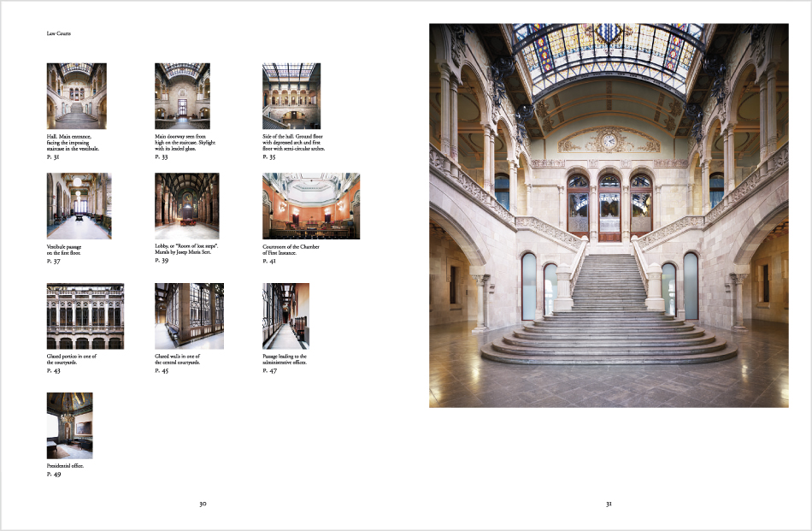Select the Courtroom of First Instance thumbnail
Screen dimensions: 812x531
click(x=311, y=206)
